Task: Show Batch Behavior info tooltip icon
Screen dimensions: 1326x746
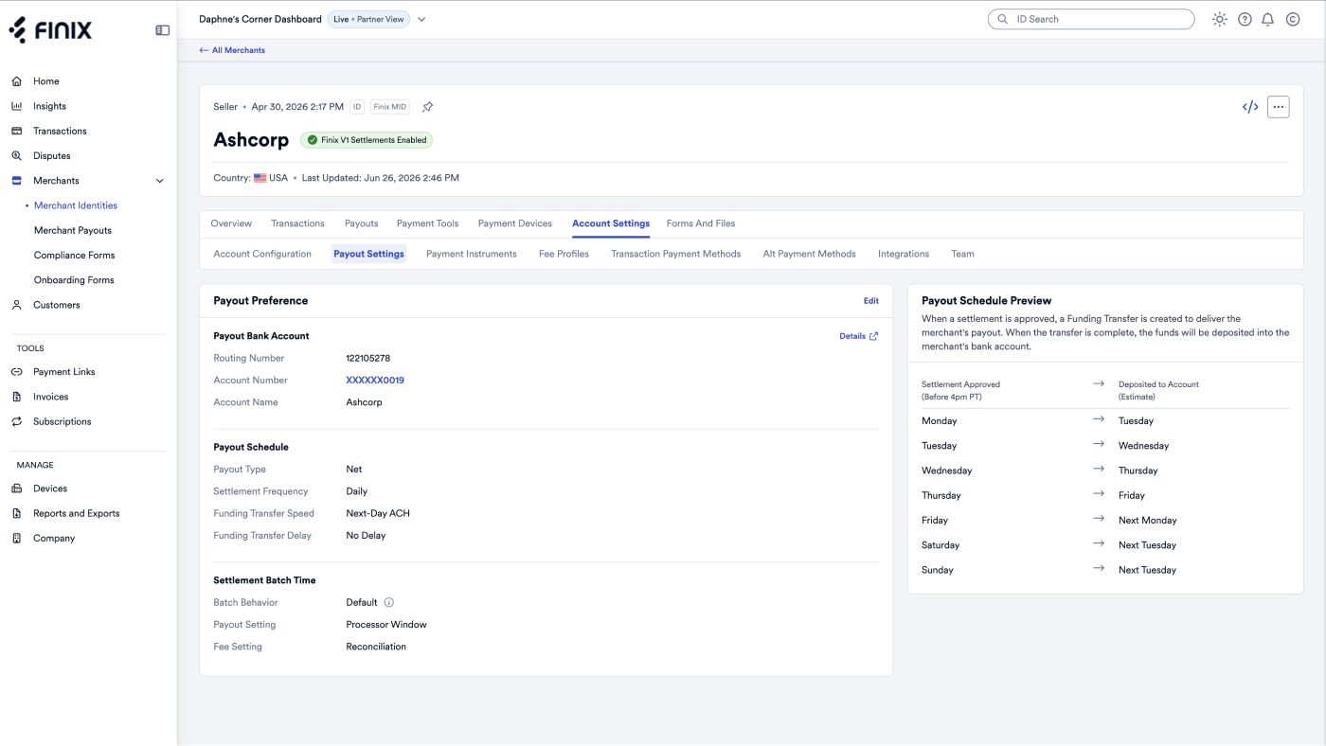Action: click(388, 602)
